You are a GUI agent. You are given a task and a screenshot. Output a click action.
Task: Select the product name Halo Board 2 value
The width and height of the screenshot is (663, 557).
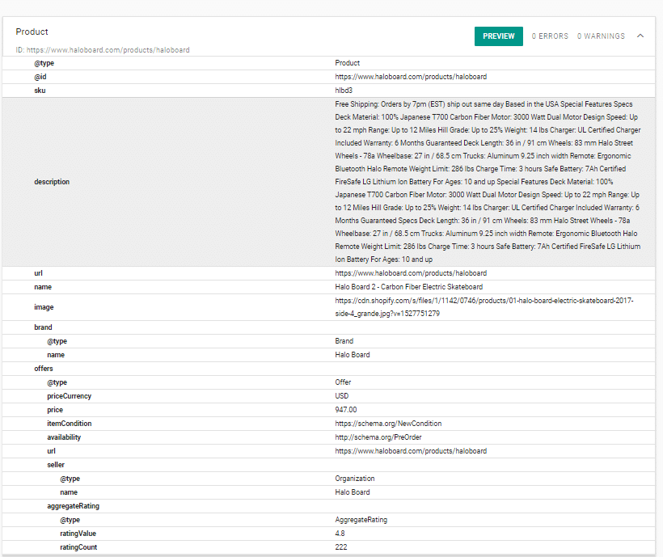[x=408, y=287]
